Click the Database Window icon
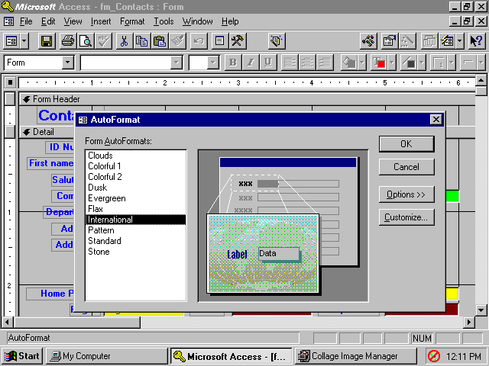This screenshot has height=366, width=489. click(429, 41)
